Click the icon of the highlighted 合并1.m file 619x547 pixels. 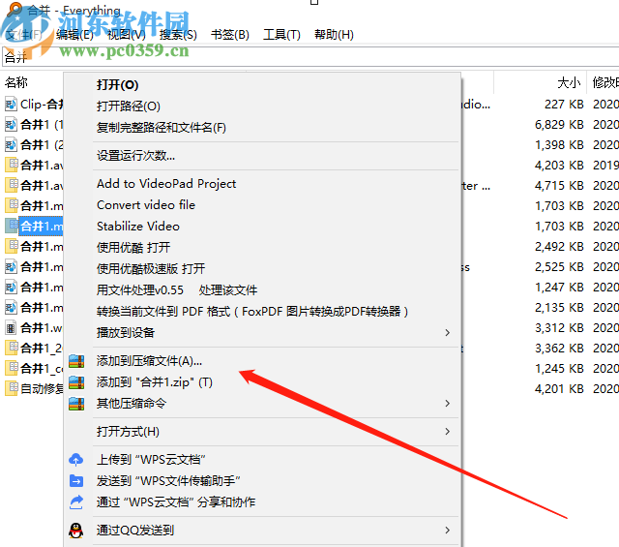pyautogui.click(x=11, y=227)
